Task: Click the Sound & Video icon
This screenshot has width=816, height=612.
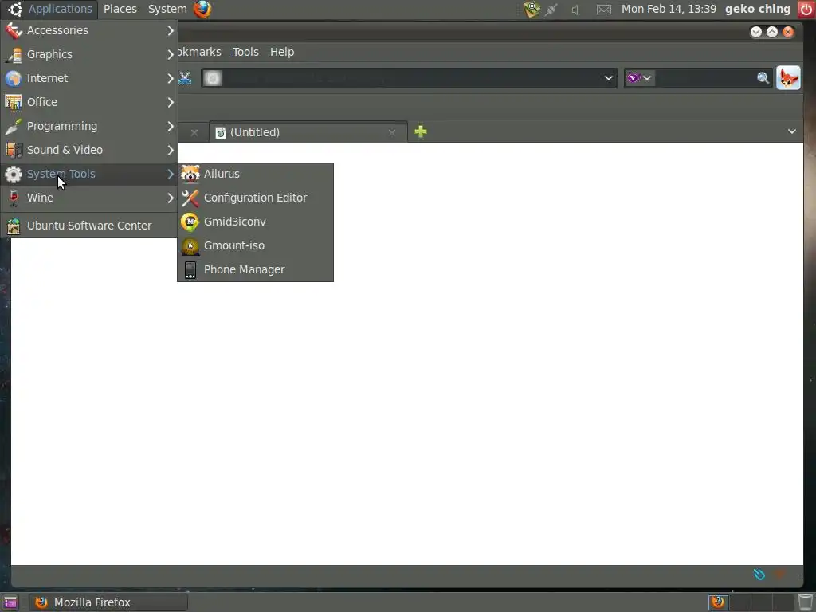Action: [14, 150]
